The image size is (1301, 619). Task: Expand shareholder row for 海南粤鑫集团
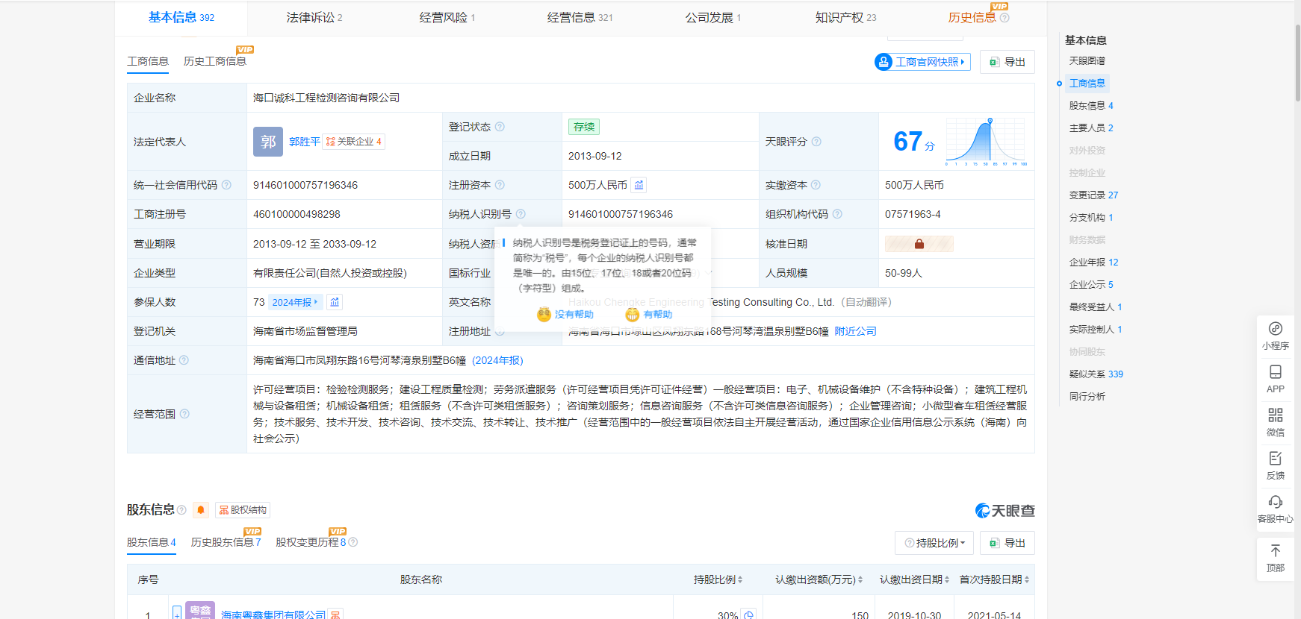pyautogui.click(x=177, y=613)
